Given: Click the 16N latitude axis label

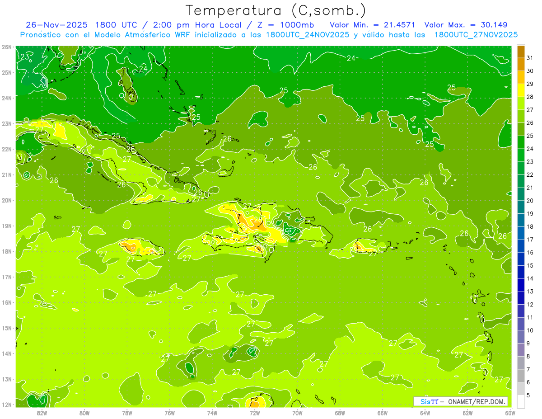Looking at the screenshot, I should click(x=6, y=302).
